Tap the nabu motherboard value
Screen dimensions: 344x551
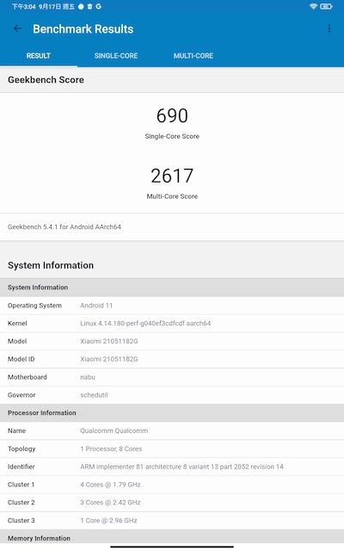point(88,377)
